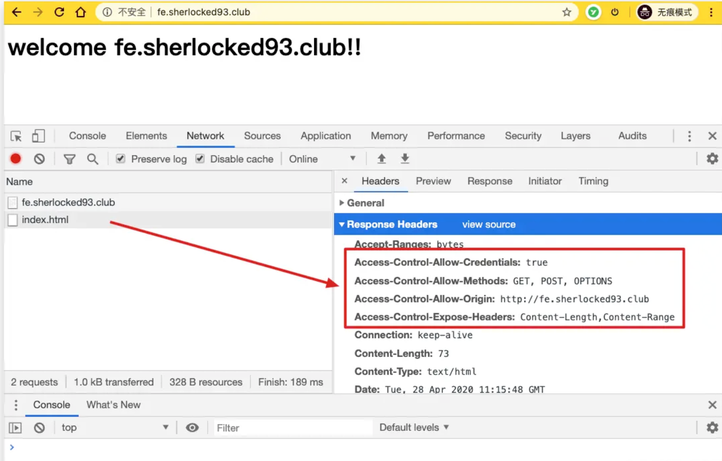Image resolution: width=722 pixels, height=461 pixels.
Task: Click the record network log button
Action: click(x=16, y=159)
